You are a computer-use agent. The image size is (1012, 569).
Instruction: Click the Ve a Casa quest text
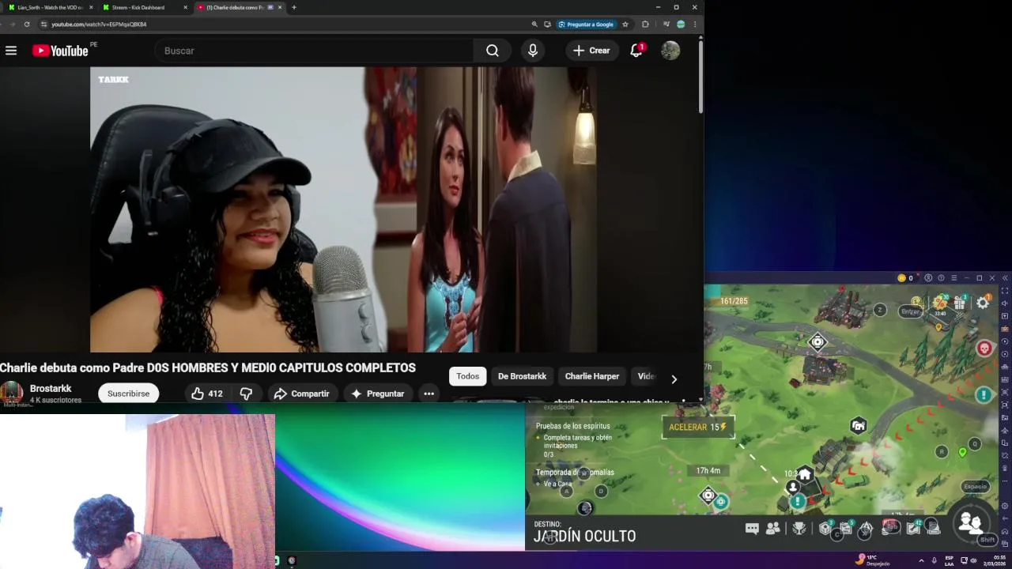[x=557, y=484]
